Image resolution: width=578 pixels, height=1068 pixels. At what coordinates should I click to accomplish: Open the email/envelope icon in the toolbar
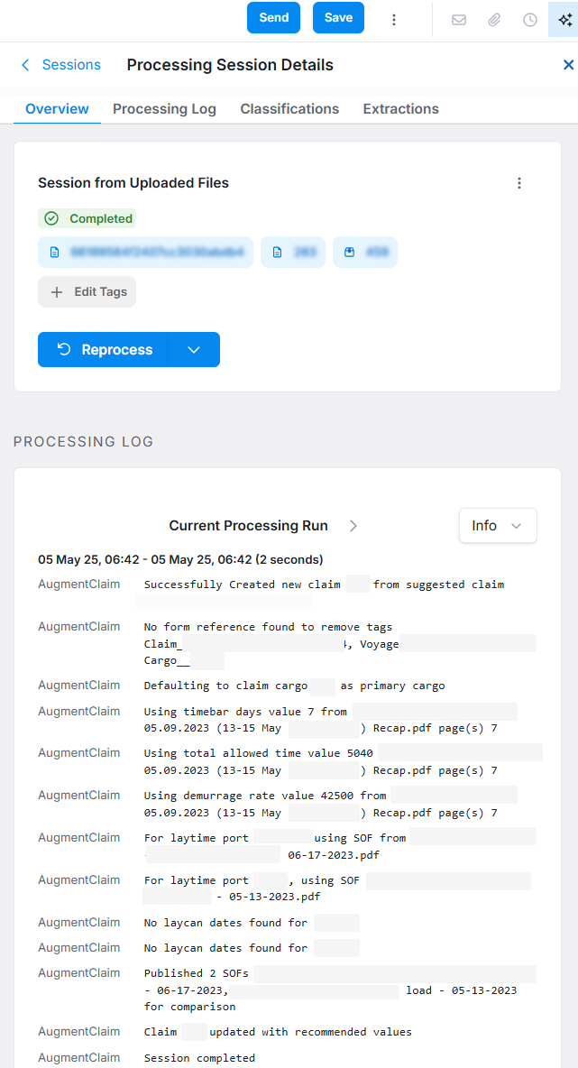coord(459,18)
